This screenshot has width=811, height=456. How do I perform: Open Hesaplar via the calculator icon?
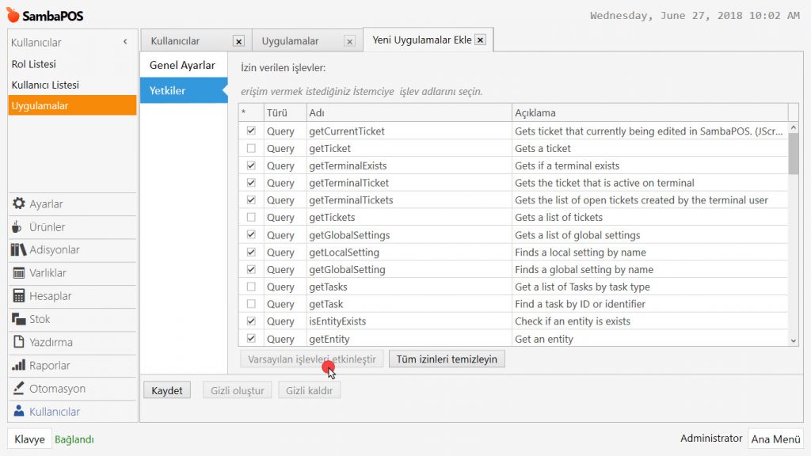click(18, 296)
